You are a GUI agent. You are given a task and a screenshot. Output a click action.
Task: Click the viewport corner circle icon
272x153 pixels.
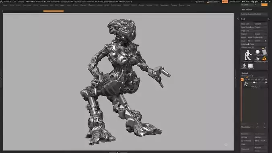tap(226, 145)
